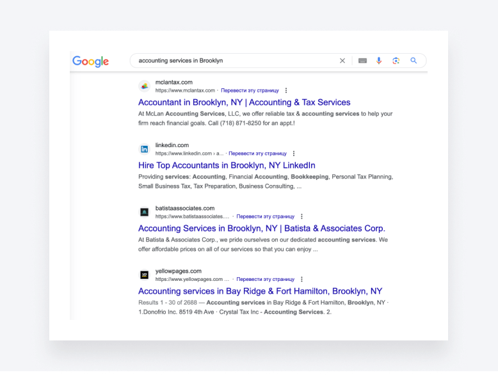
Task: Clear the search query with X icon
Action: tap(342, 61)
